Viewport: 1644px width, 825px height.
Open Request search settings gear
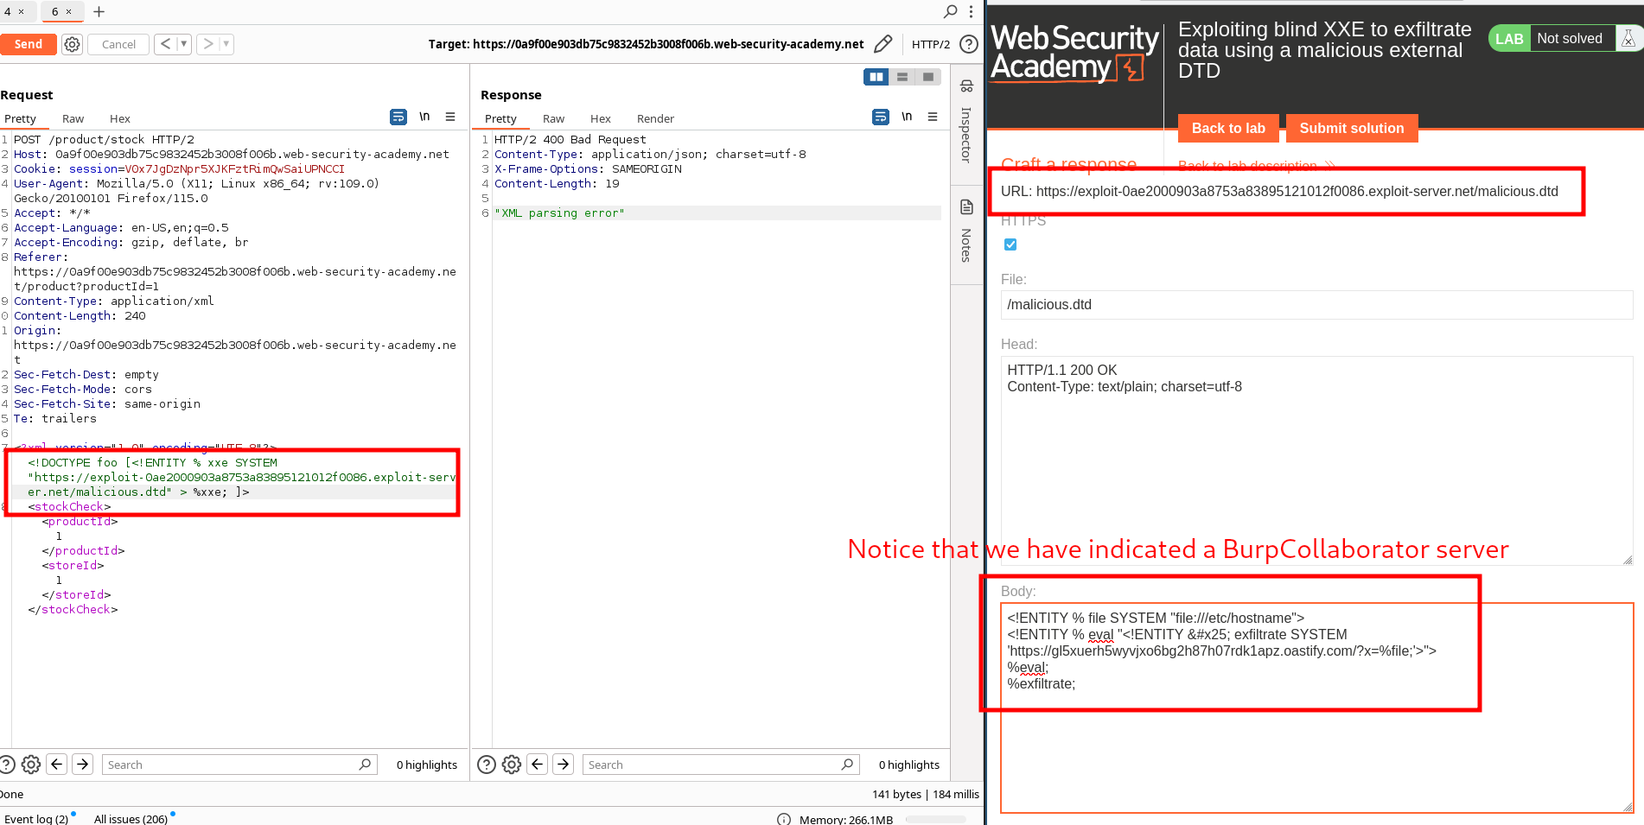click(x=31, y=765)
